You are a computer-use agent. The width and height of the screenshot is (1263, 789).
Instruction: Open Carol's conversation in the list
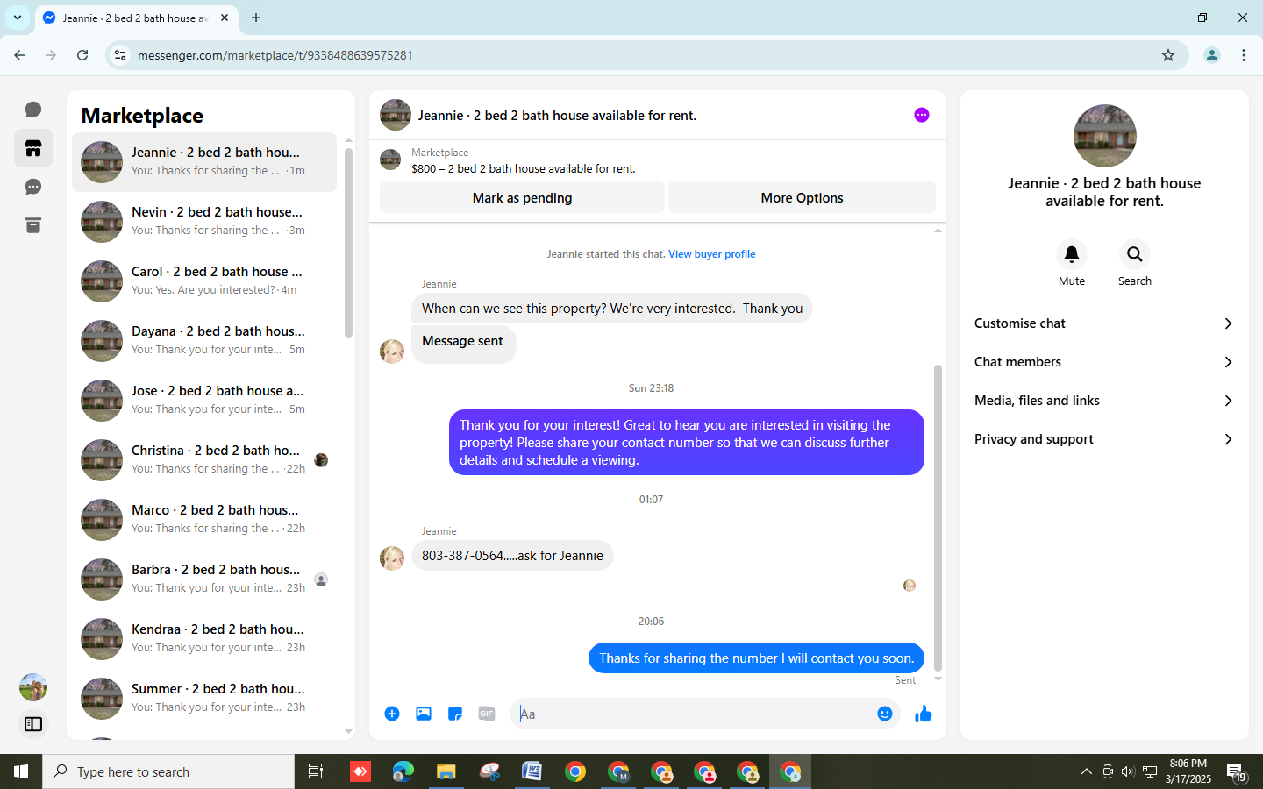pos(204,281)
